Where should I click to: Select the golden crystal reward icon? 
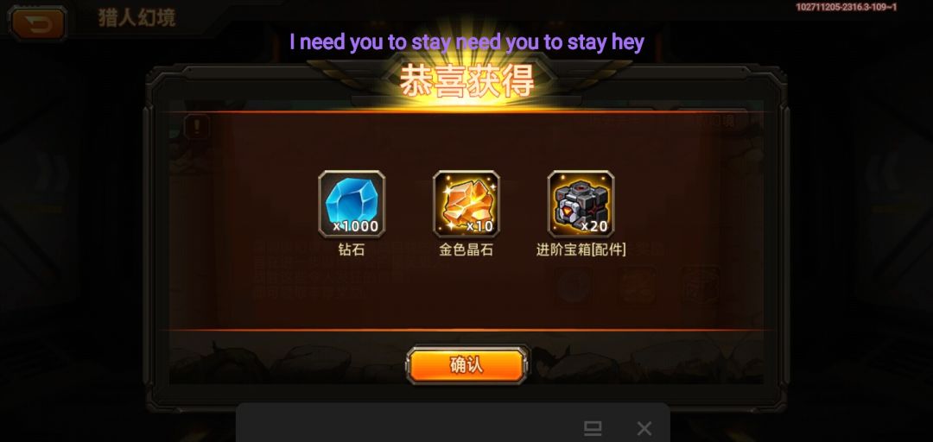point(466,204)
